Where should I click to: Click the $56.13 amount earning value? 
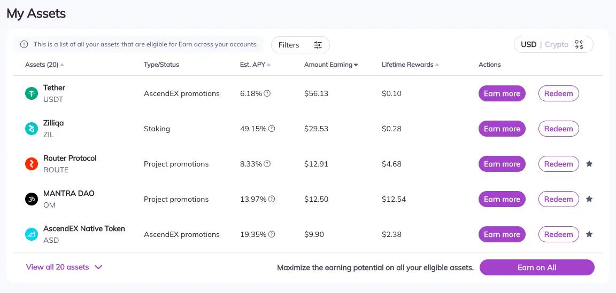coord(316,93)
